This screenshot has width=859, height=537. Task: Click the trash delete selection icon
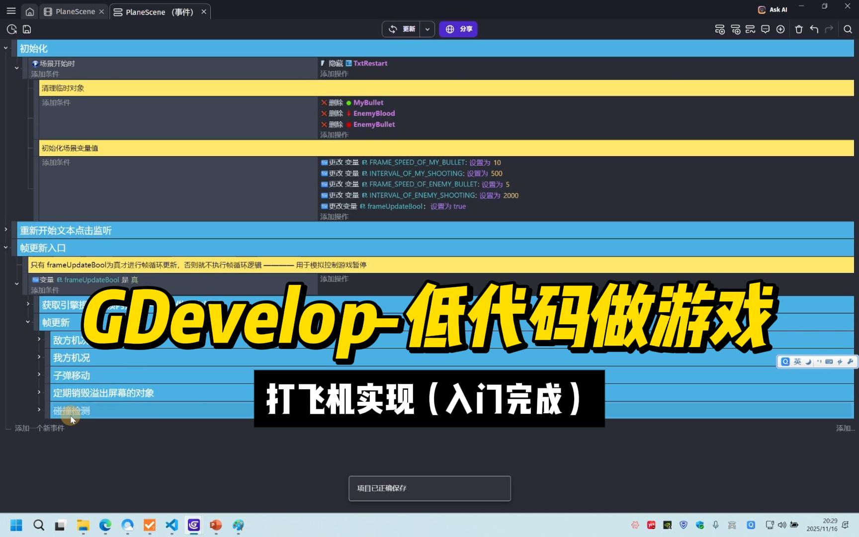click(799, 29)
